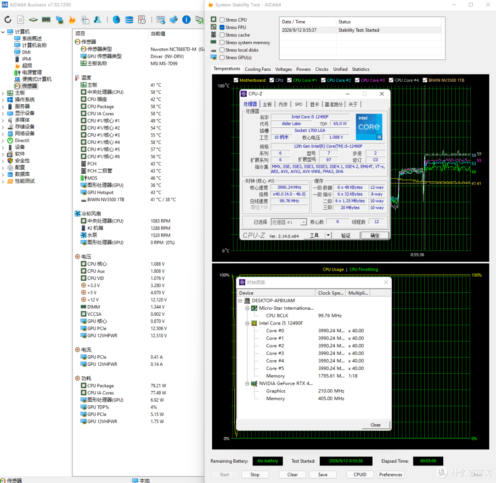Toggle the BIWIN NV3500 1TB graph checkbox
Viewport: 496px width, 483px height.
pos(425,80)
